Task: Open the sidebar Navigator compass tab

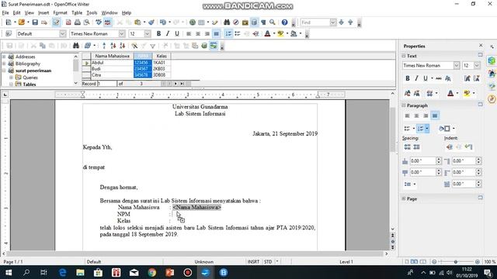Action: [492, 99]
